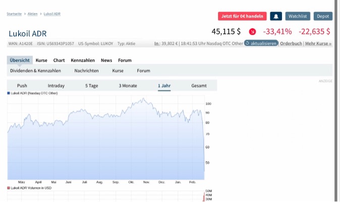The width and height of the screenshot is (340, 202).
Task: Click the red down-arrow trend icon
Action: [252, 32]
